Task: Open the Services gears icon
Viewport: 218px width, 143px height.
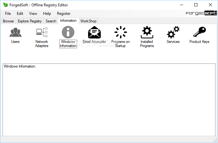Action: pyautogui.click(x=173, y=32)
